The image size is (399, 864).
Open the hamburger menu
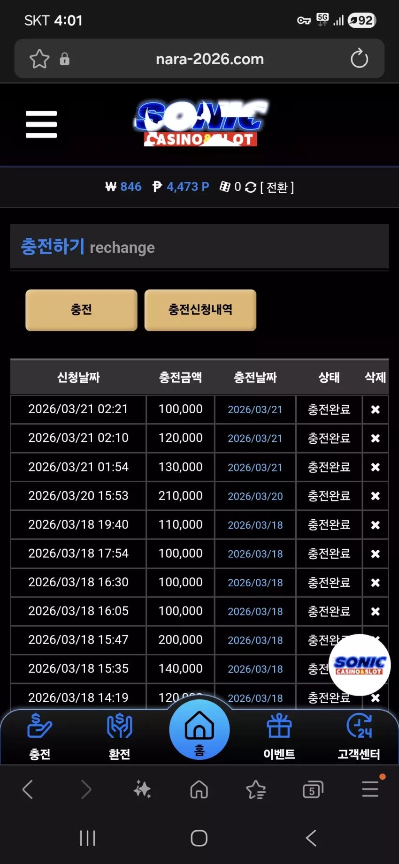coord(41,124)
